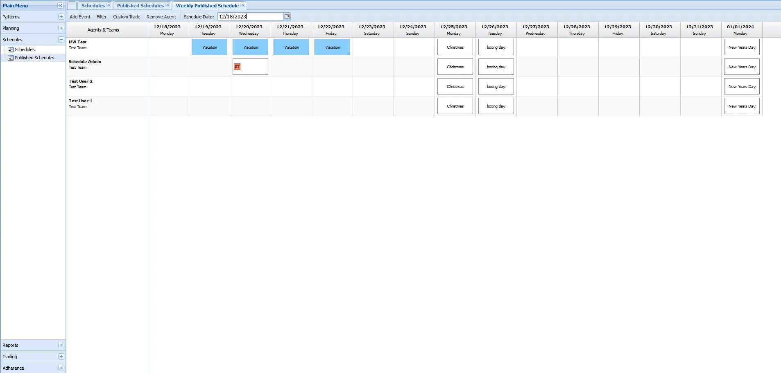This screenshot has width=781, height=373.
Task: Open Schedules item in sidebar tree
Action: point(25,49)
